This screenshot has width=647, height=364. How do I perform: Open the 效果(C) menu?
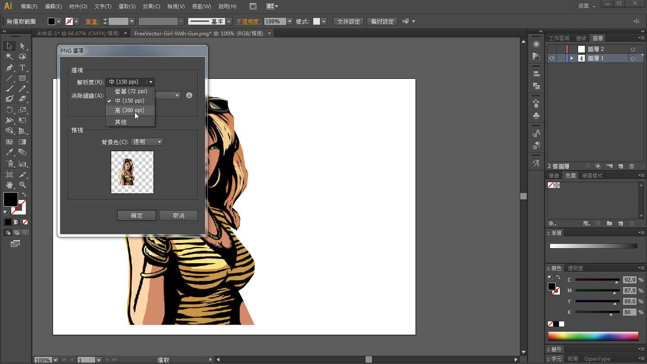pos(151,6)
